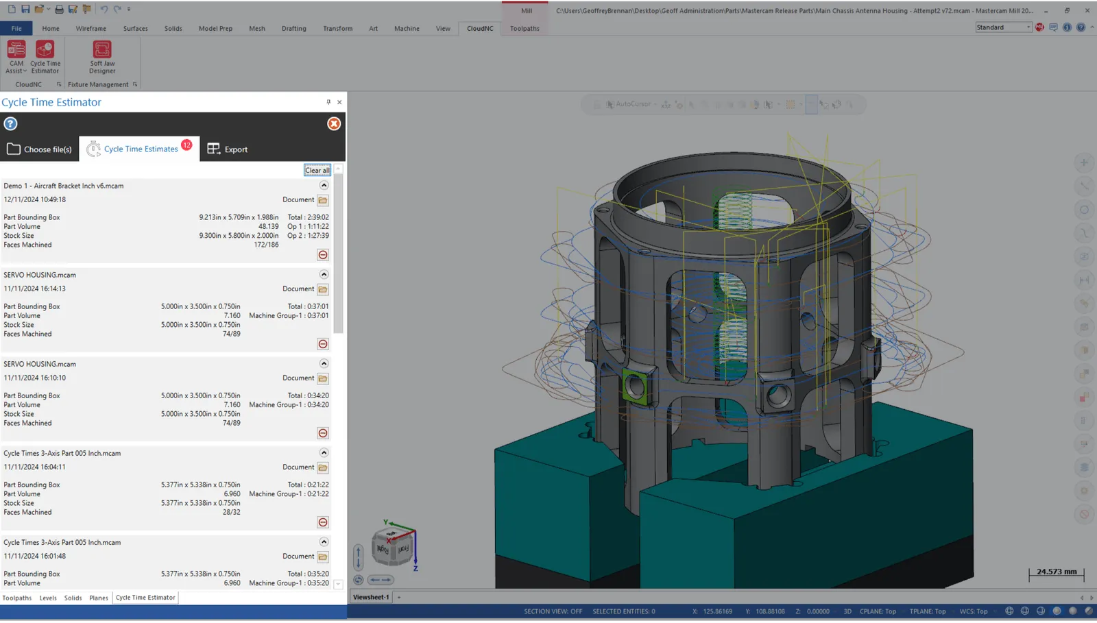Click the vertical rotate arrows control
The height and width of the screenshot is (623, 1097).
point(358,557)
